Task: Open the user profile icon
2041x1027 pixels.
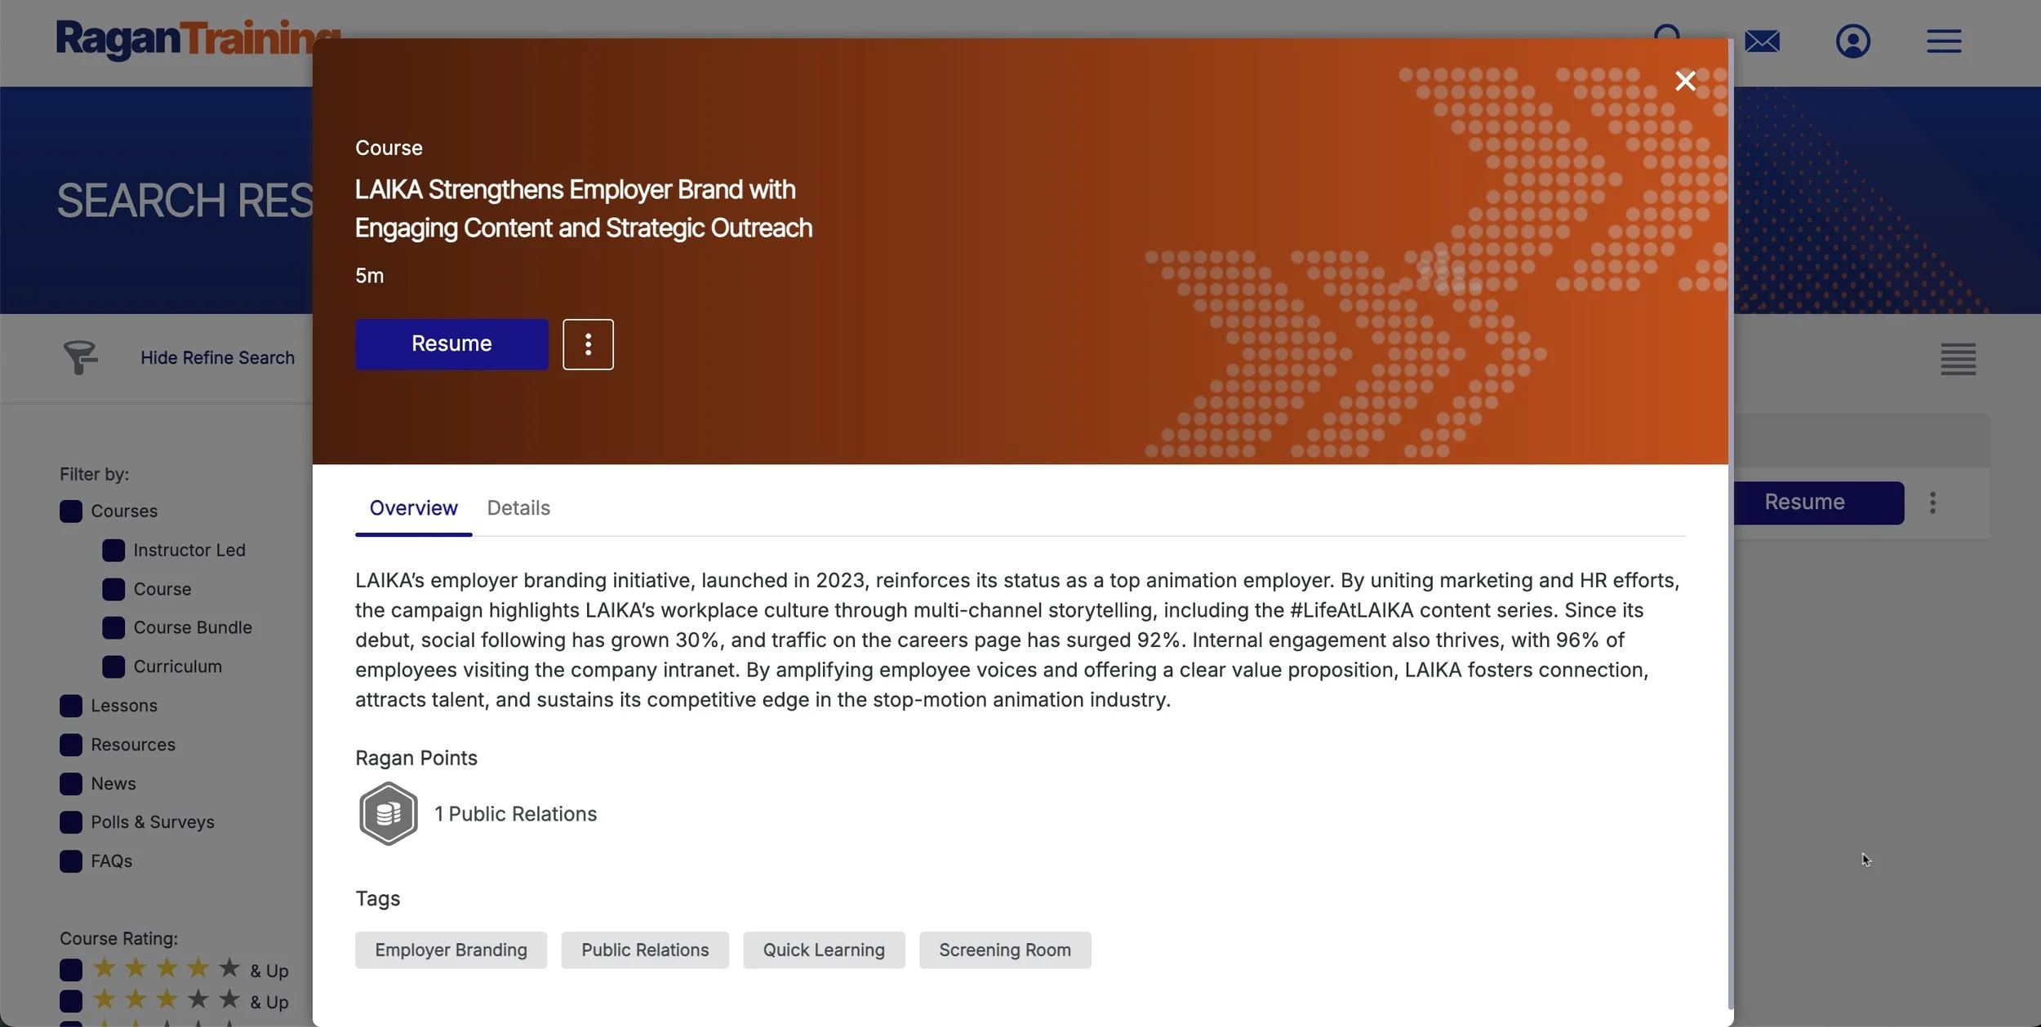Action: tap(1852, 41)
